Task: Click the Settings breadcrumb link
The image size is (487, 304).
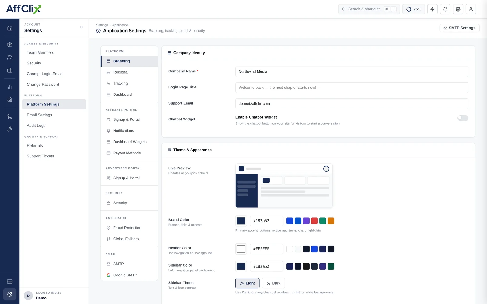Action: 102,25
